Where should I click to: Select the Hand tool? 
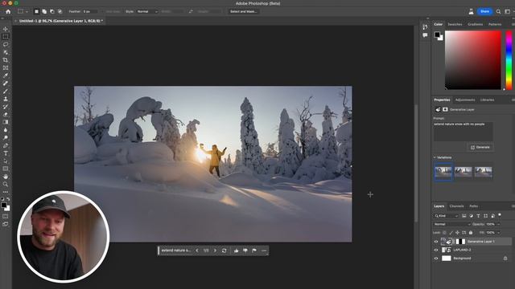click(6, 177)
